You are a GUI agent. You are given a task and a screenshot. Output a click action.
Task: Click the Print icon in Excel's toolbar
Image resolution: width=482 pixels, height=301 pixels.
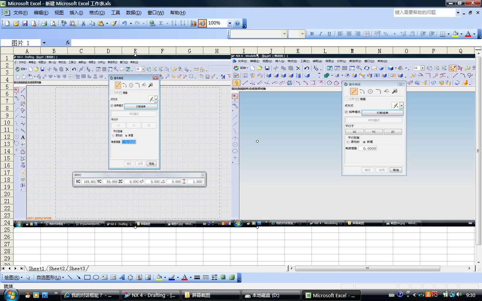pos(44,23)
